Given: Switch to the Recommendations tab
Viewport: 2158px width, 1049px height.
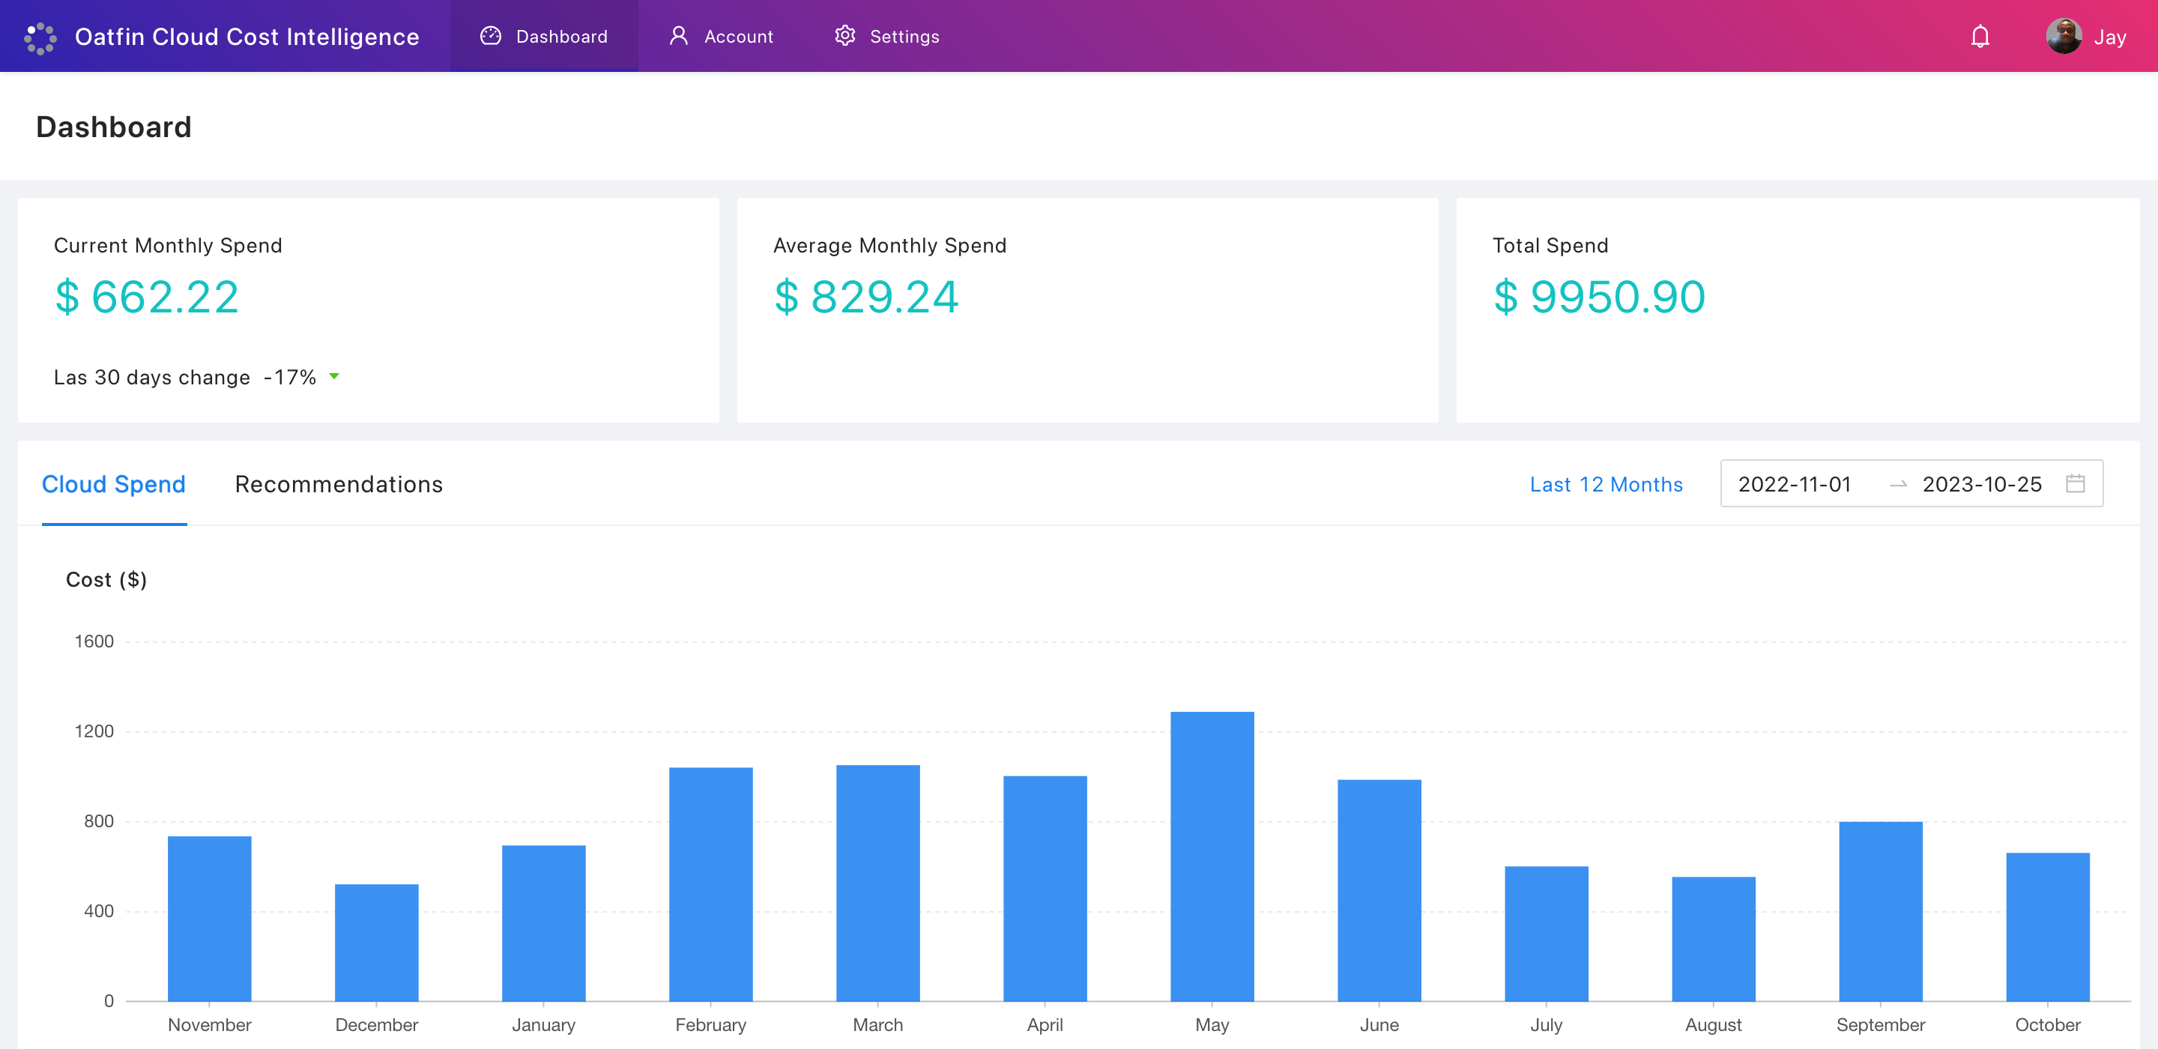Looking at the screenshot, I should pyautogui.click(x=339, y=483).
